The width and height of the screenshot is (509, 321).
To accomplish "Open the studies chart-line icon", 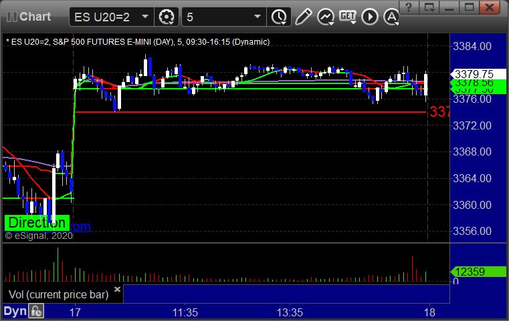I will (x=326, y=17).
